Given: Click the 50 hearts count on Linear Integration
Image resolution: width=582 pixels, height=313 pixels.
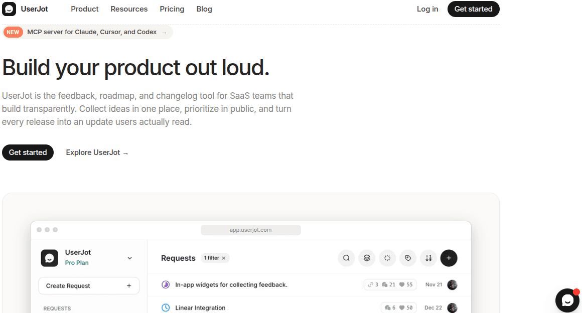Looking at the screenshot, I should point(406,308).
